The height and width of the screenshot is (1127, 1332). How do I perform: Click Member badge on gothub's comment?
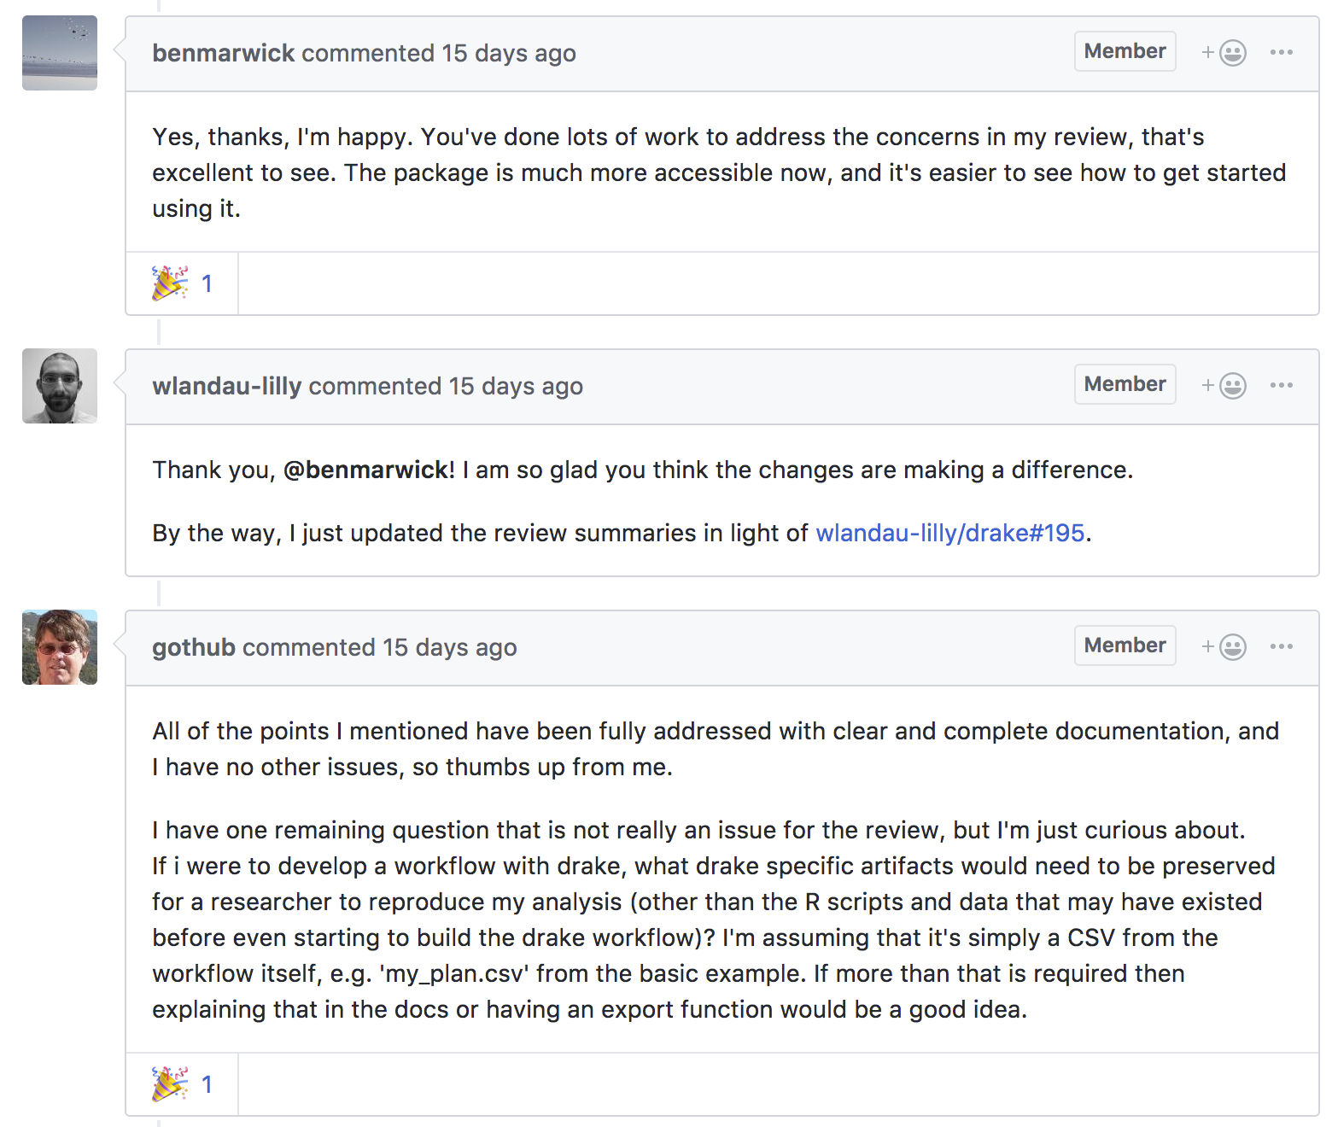(1125, 646)
